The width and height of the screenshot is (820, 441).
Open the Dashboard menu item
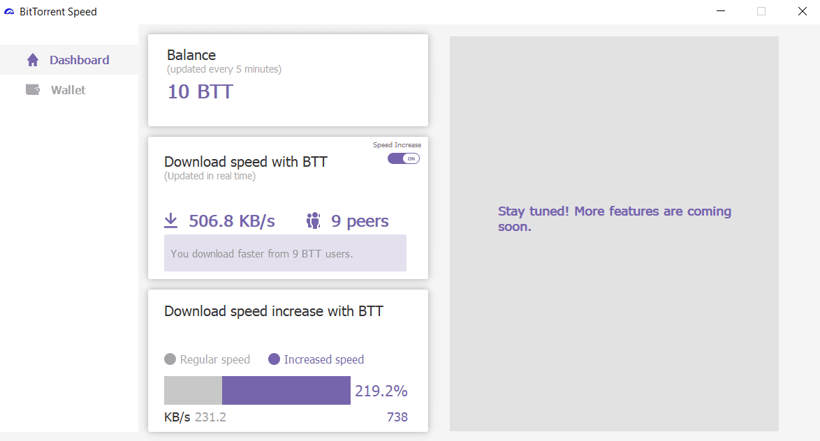[x=69, y=59]
